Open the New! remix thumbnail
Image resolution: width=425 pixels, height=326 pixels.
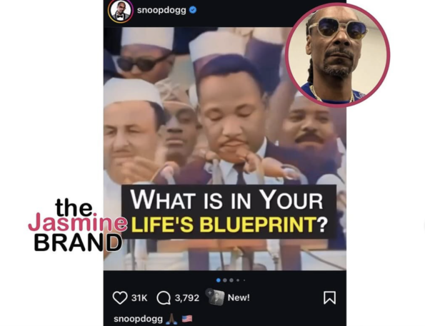[x=215, y=297]
